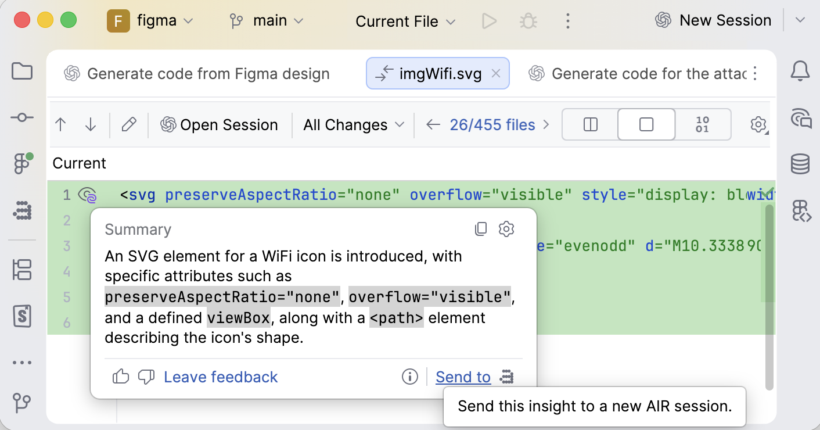820x430 pixels.
Task: Open the Project folder tool window
Action: 22,71
